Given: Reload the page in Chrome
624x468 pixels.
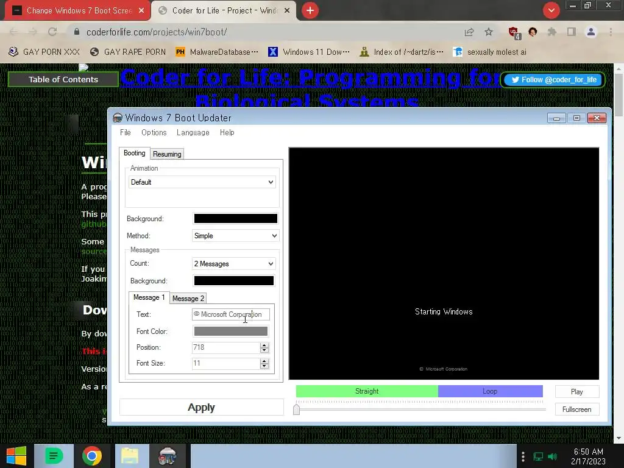Looking at the screenshot, I should click(x=52, y=32).
